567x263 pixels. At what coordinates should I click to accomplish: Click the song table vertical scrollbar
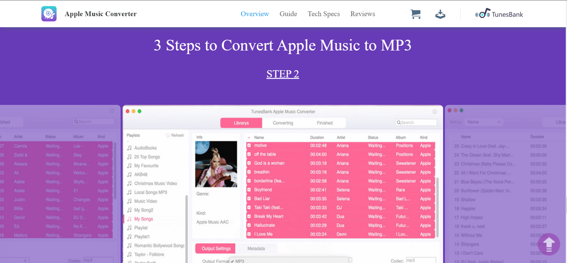(437, 207)
